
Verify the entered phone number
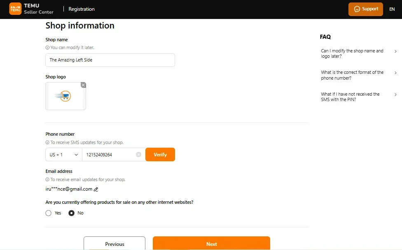(160, 154)
